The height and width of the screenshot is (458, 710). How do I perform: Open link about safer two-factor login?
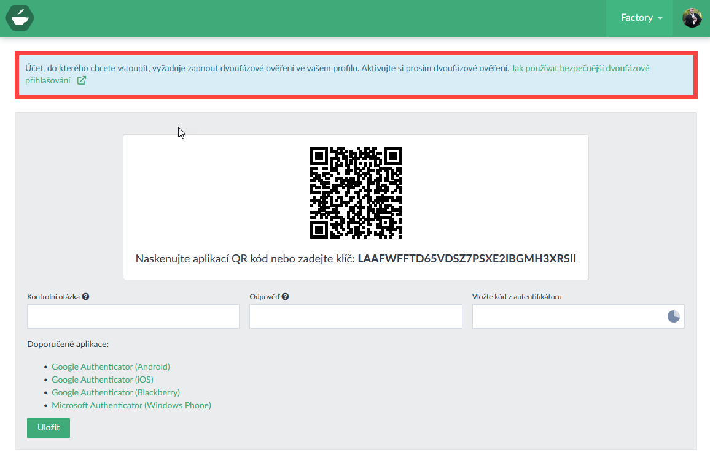(x=580, y=68)
